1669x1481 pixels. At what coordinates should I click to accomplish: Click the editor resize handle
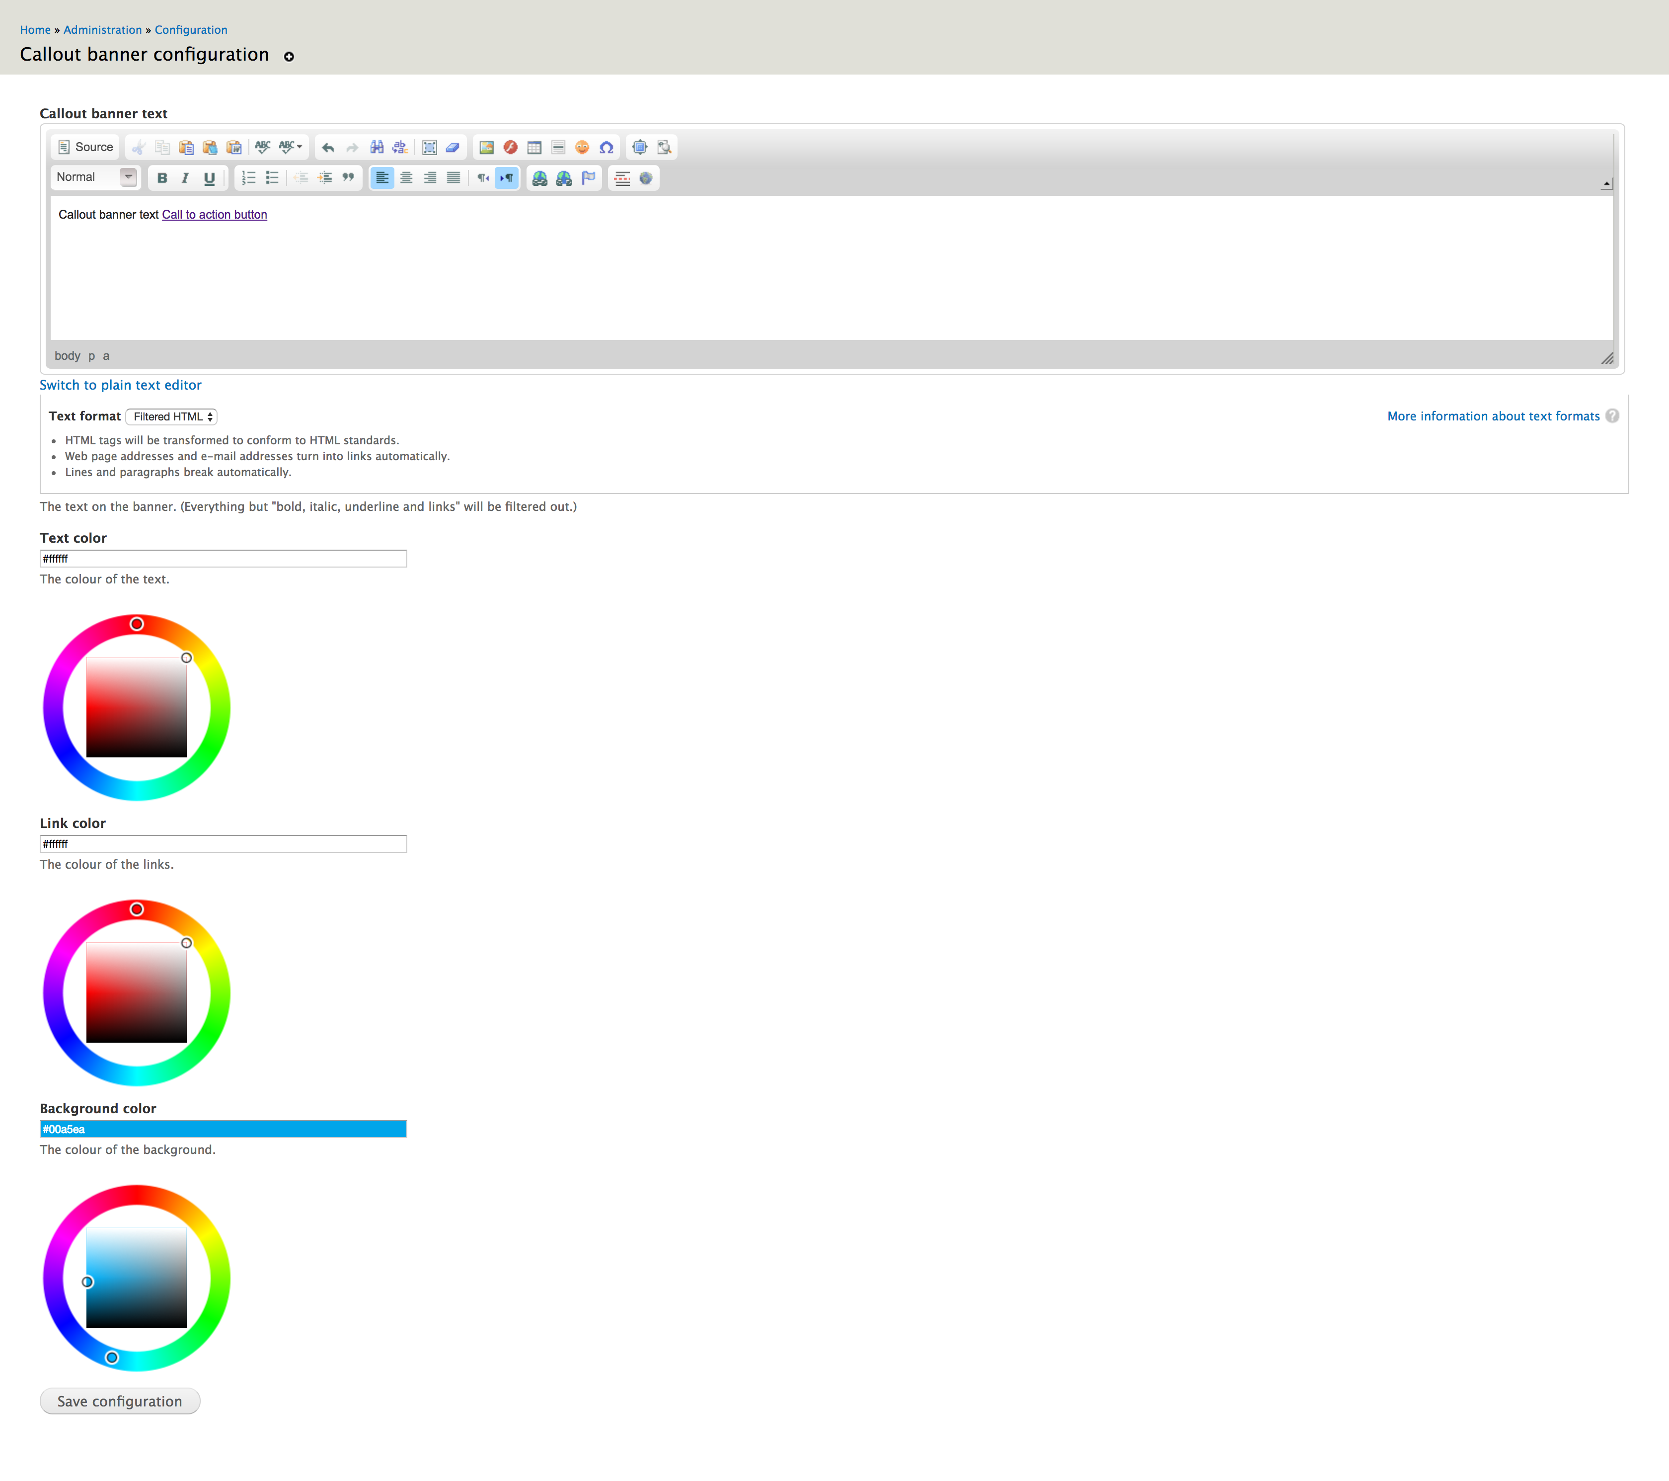[x=1607, y=358]
